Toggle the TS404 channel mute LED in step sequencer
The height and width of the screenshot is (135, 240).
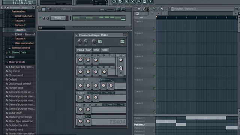(40, 18)
